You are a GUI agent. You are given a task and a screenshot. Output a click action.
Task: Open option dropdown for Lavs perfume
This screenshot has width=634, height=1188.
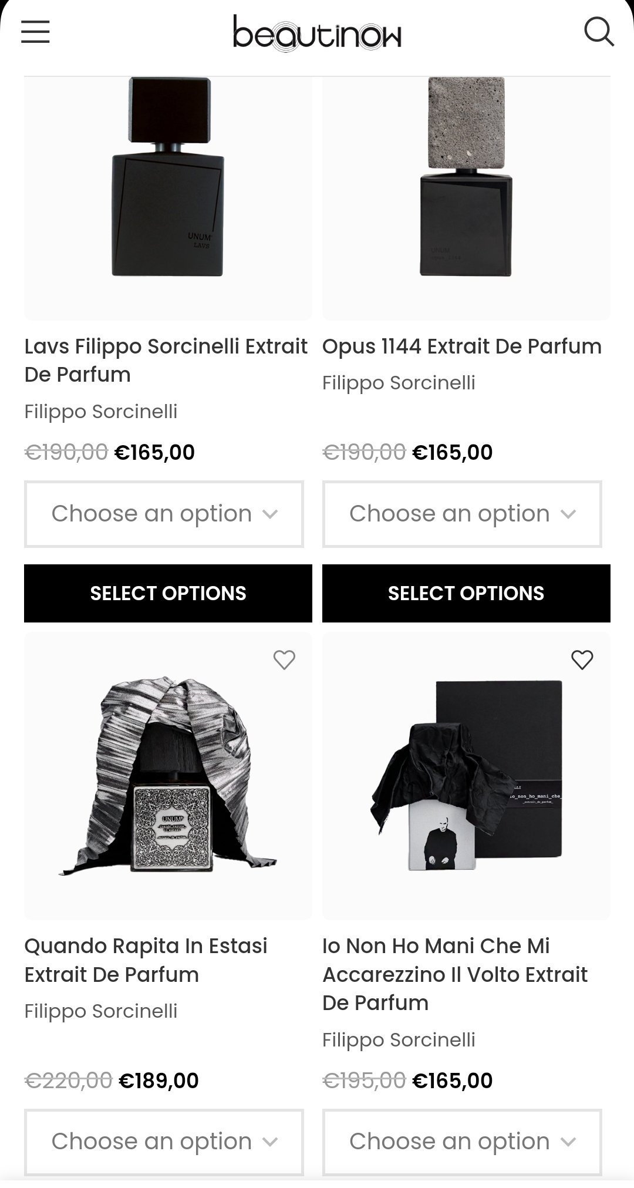tap(164, 514)
